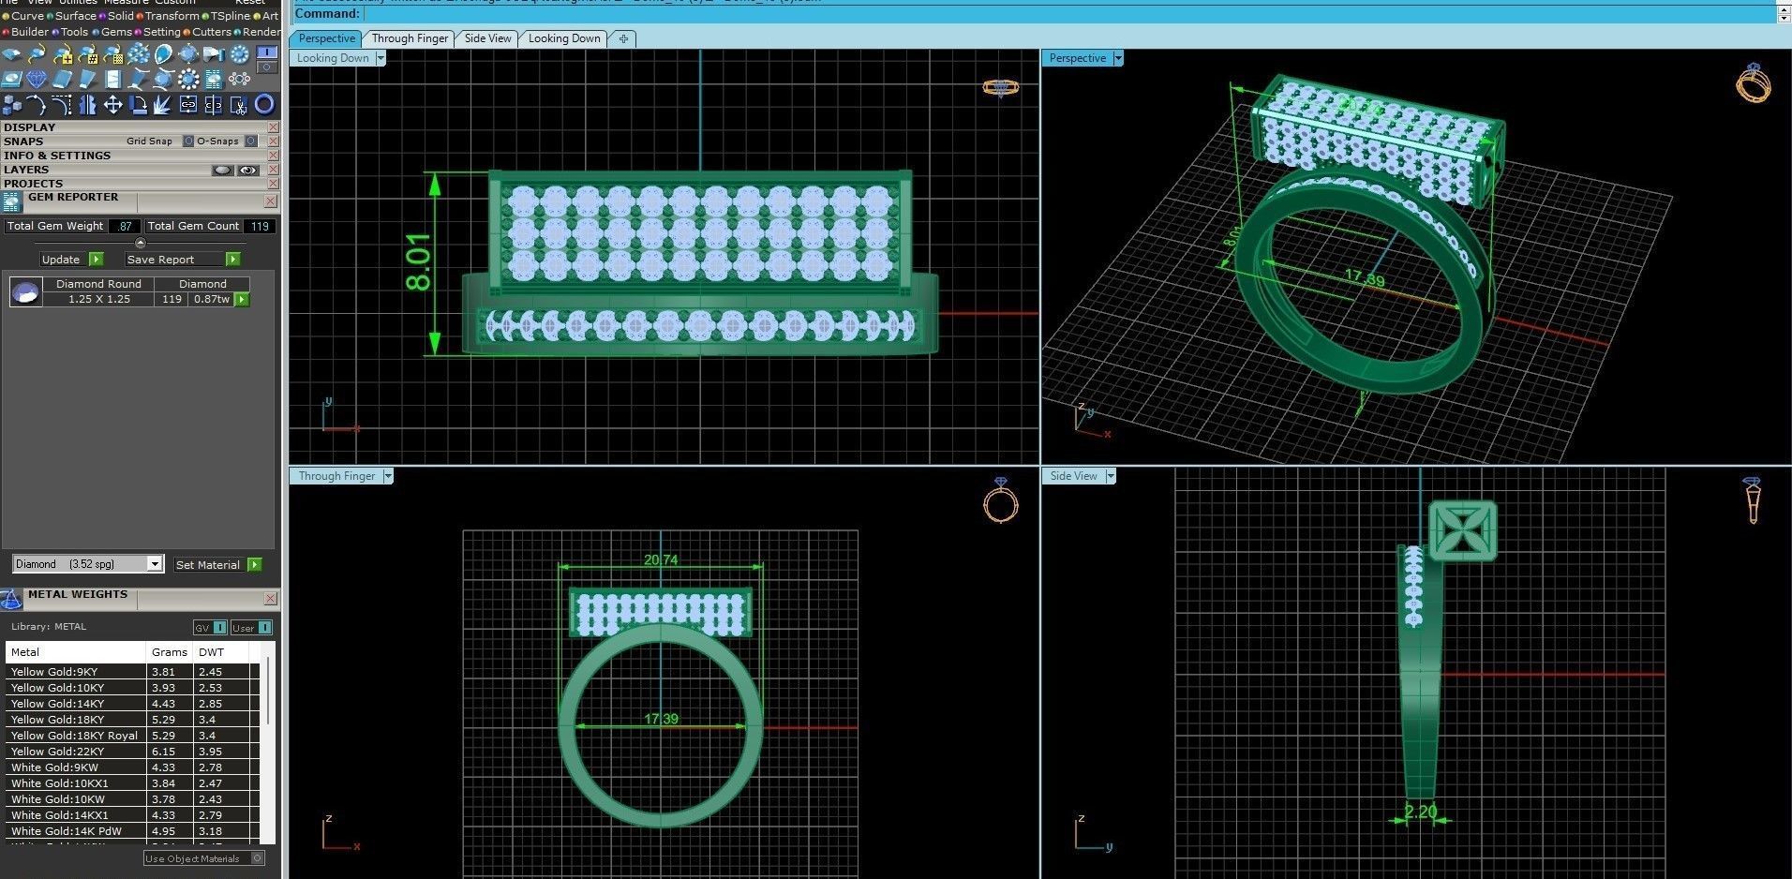Collapse the Gem Reporter totals with the up arrow

point(141,243)
